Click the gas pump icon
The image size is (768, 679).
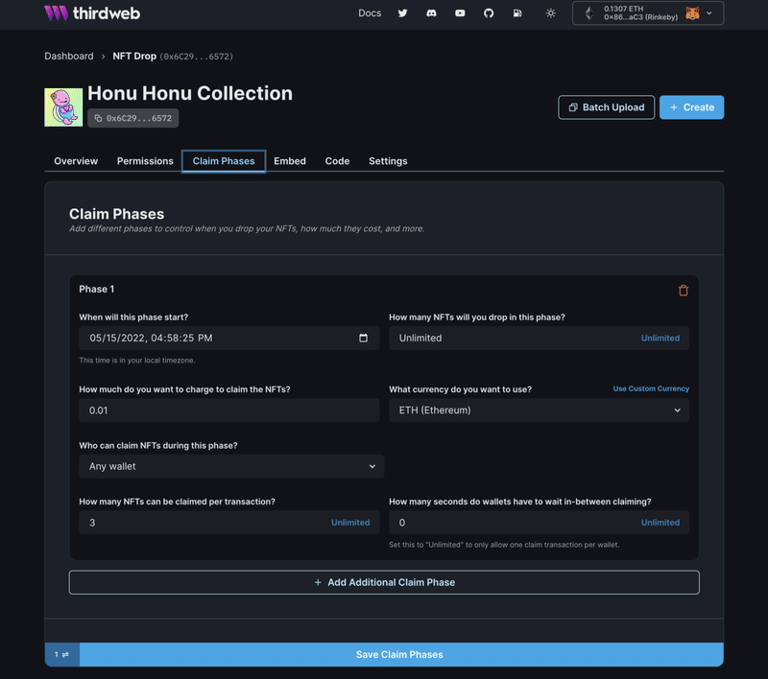517,13
